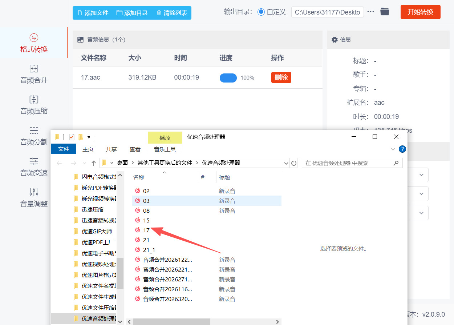Open the 音频分割 splitting tool
The width and height of the screenshot is (454, 325).
click(x=34, y=136)
